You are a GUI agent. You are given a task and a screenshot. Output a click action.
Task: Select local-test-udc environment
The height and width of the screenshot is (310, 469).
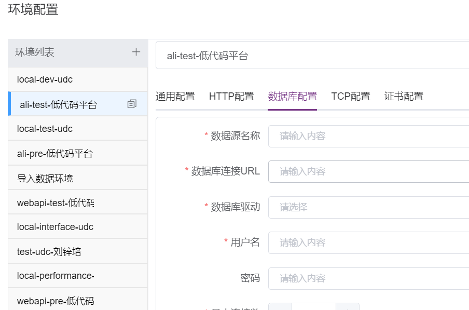[45, 129]
